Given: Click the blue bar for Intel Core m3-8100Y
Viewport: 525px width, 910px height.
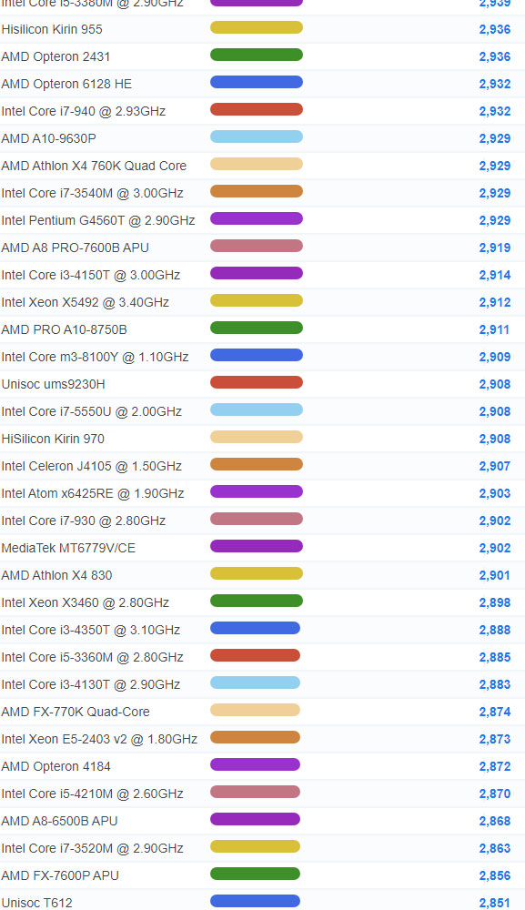Looking at the screenshot, I should point(257,355).
